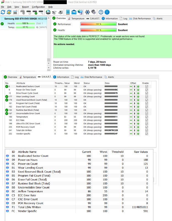172x221 pixels.
Task: Toggle Enable checkbox for ECC Rate
Action: pos(147,120)
